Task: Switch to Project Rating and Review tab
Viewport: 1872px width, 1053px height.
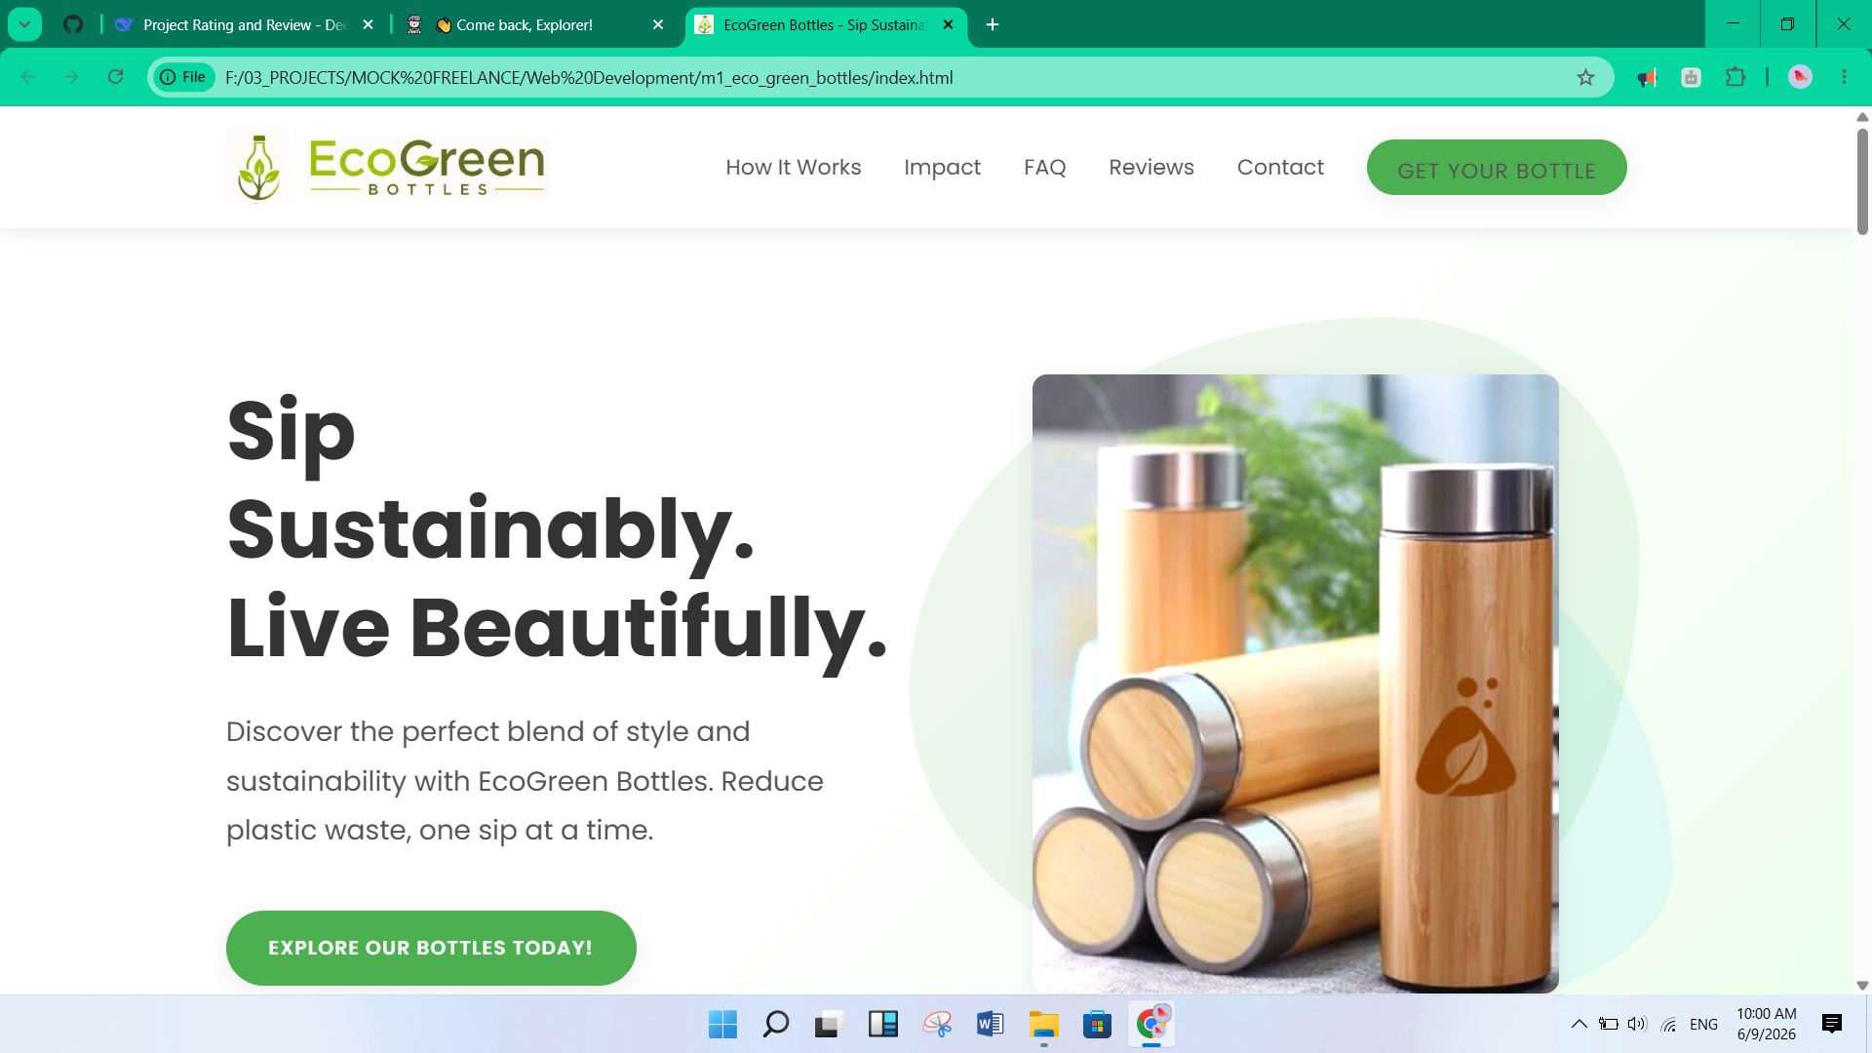Action: pos(244,24)
